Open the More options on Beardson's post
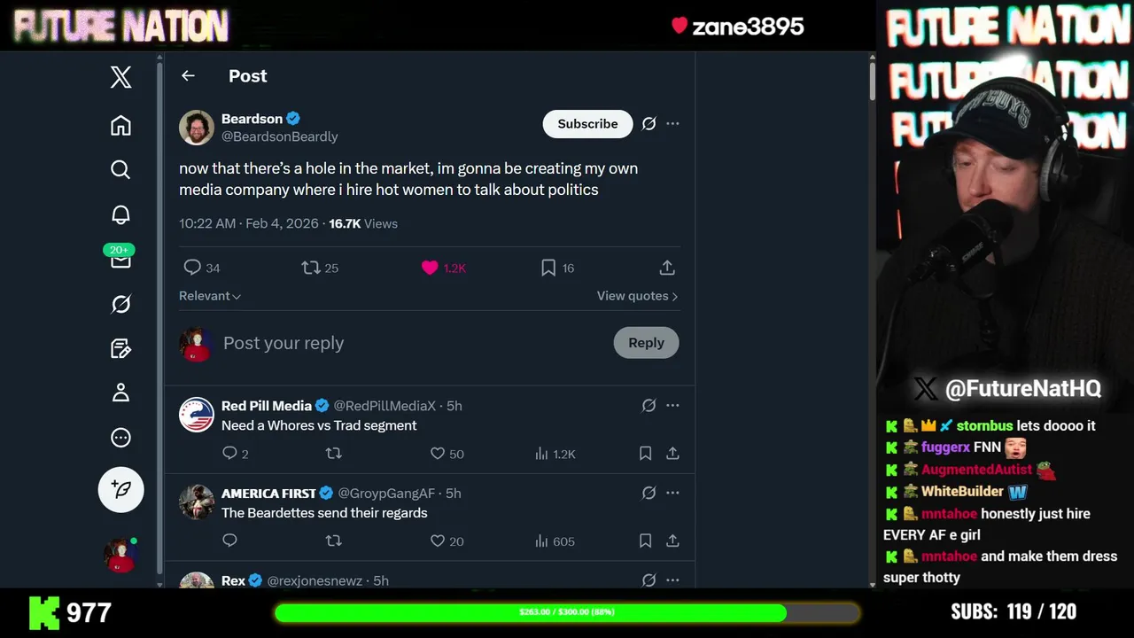Viewport: 1134px width, 638px height. (x=672, y=124)
